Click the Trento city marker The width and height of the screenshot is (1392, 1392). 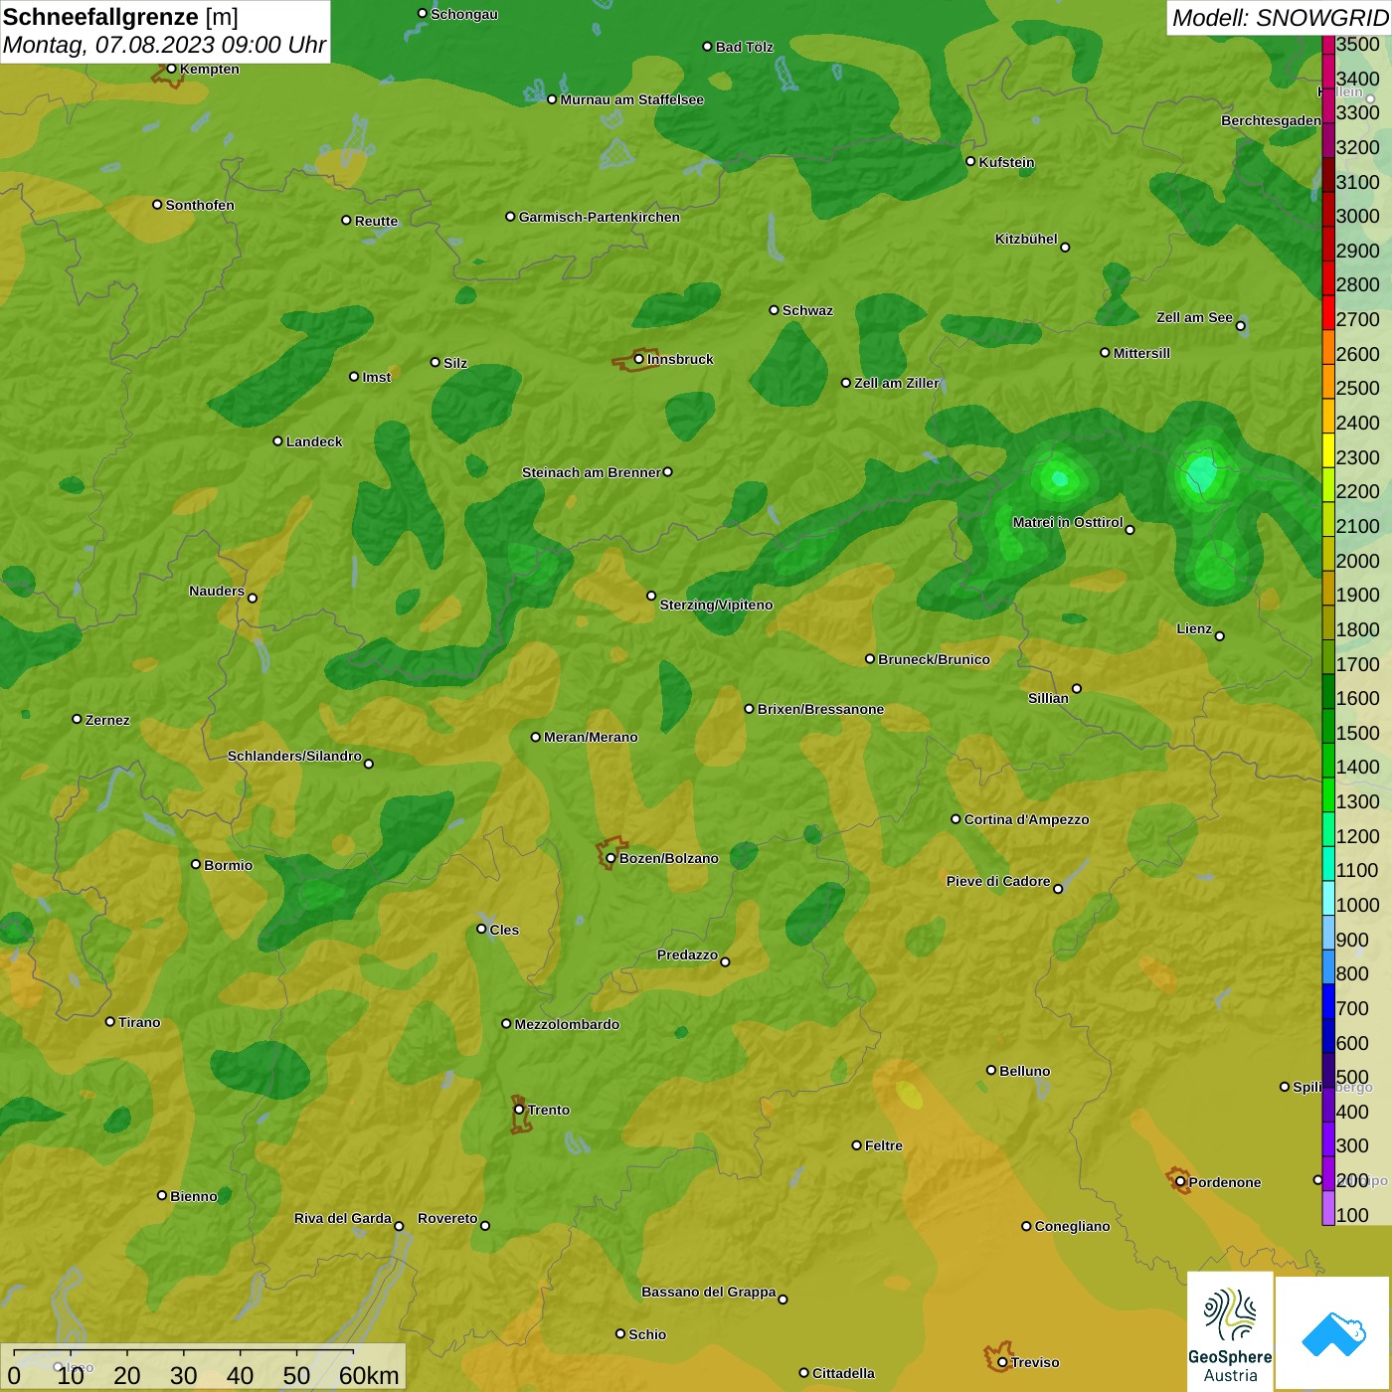[x=519, y=1110]
